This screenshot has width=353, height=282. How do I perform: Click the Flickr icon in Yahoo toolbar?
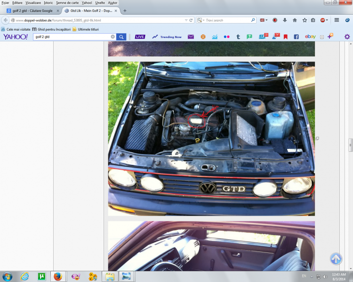coord(227,37)
